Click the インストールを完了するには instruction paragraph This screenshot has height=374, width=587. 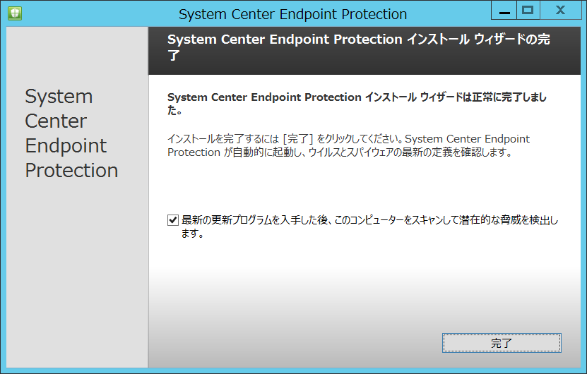tap(348, 145)
